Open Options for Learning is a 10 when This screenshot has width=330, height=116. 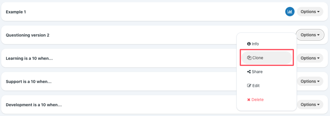tap(310, 58)
